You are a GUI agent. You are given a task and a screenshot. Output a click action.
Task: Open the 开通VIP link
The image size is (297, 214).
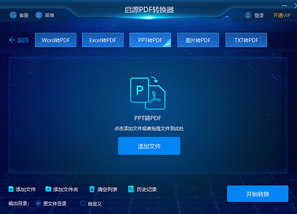point(281,16)
